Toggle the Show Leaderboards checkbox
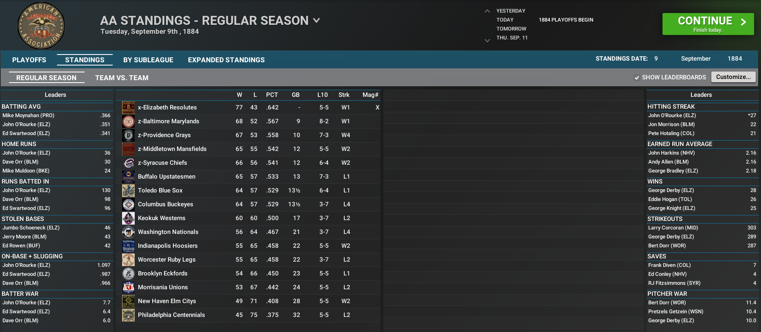Screen dimensions: 761x332 click(x=637, y=78)
